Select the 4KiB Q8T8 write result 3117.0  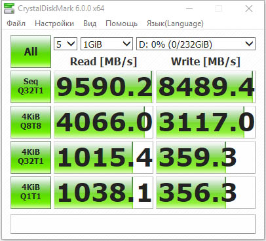[206, 122]
